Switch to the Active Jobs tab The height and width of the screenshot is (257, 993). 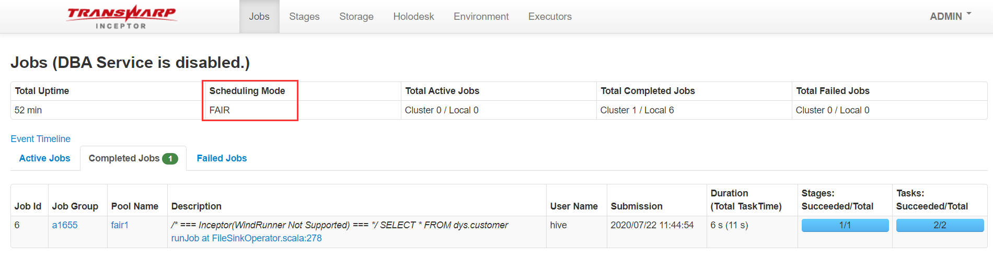(44, 158)
